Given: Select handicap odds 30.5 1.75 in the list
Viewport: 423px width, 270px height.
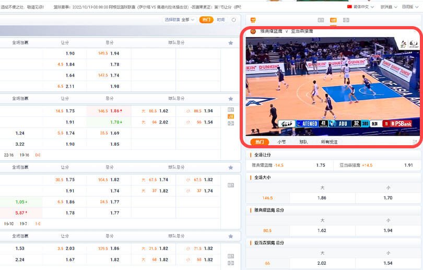Looking at the screenshot, I should (x=64, y=180).
